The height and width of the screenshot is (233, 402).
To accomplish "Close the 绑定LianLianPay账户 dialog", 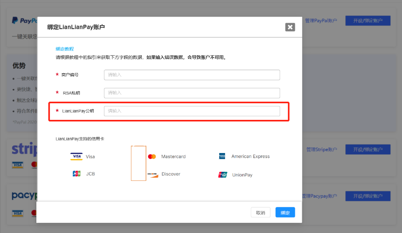I will pyautogui.click(x=290, y=27).
